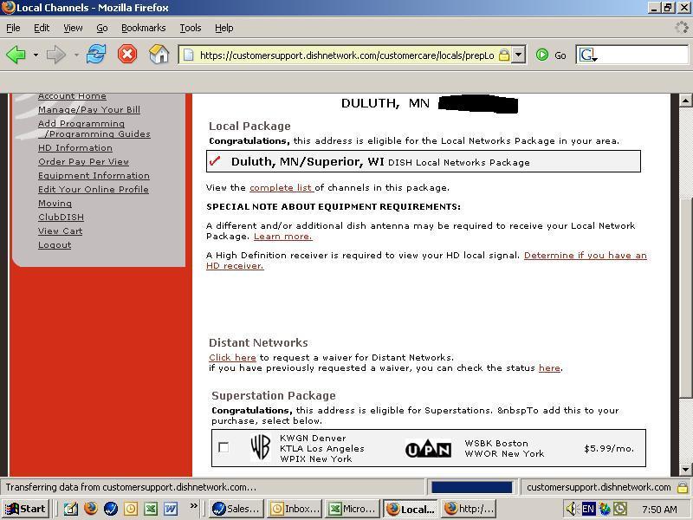
Task: Switch to the Sales taskbar window
Action: tap(236, 509)
